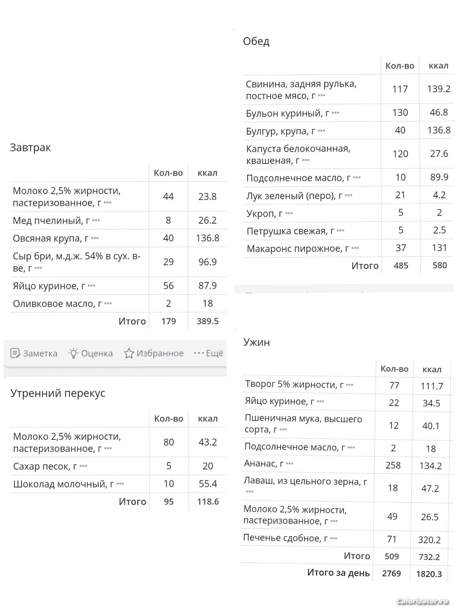Open options dots beside Оливковое масло

pyautogui.click(x=108, y=304)
